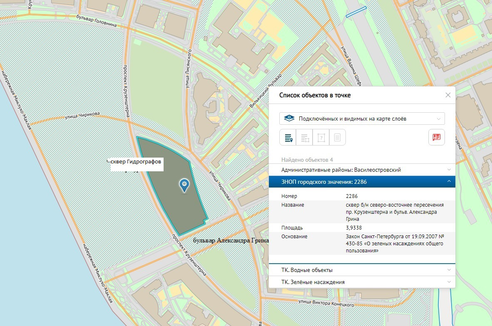492x326 pixels.
Task: Close the 'Список объектов в точке' panel
Action: [x=448, y=95]
